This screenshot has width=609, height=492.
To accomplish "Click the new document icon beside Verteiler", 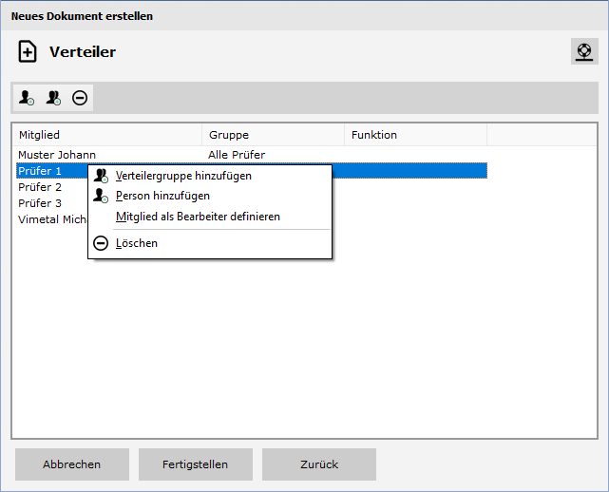I will click(29, 52).
